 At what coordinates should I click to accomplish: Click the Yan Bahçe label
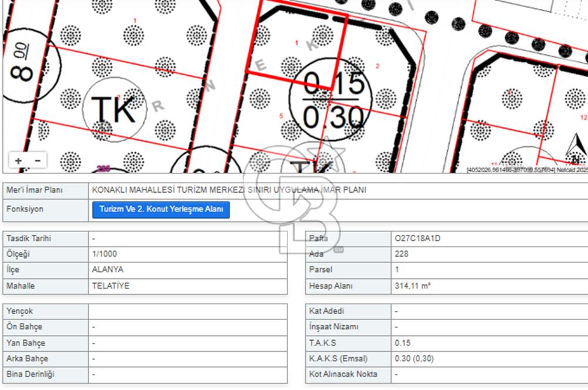(x=26, y=343)
